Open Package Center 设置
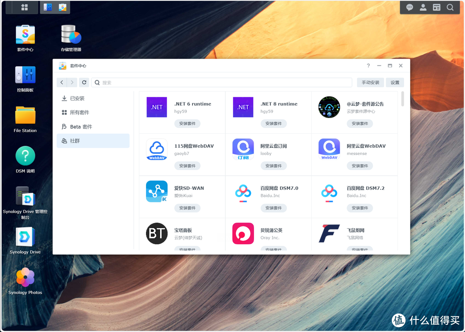Image resolution: width=465 pixels, height=332 pixels. pos(395,83)
